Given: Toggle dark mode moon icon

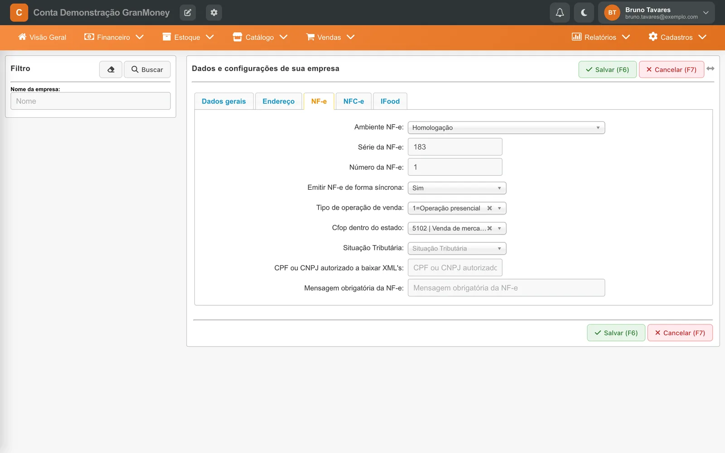Looking at the screenshot, I should [584, 13].
